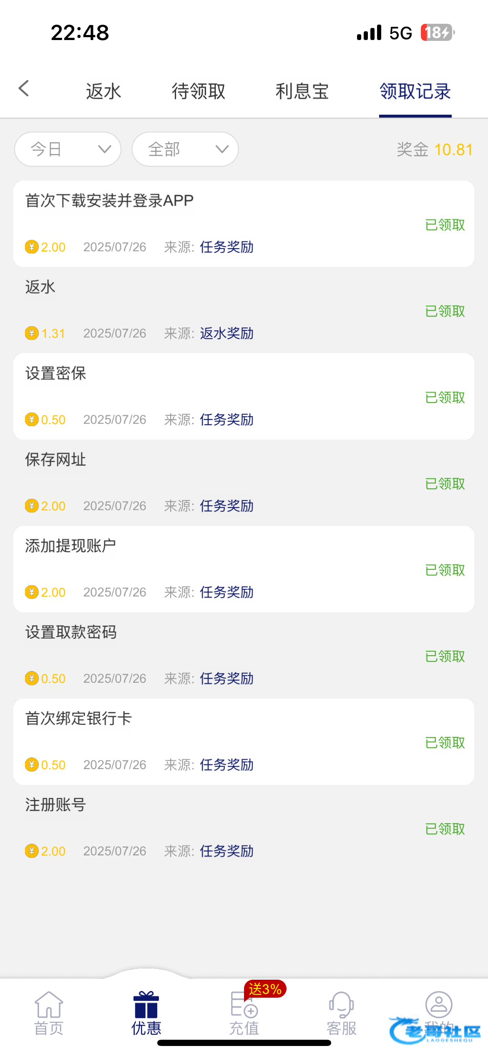Expand the 全部 type dropdown
488x1056 pixels.
(x=185, y=149)
